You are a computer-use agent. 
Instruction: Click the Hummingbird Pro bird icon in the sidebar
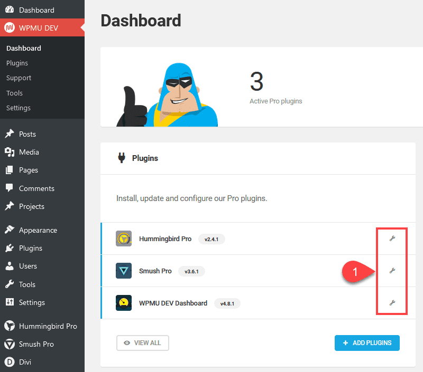coord(11,326)
